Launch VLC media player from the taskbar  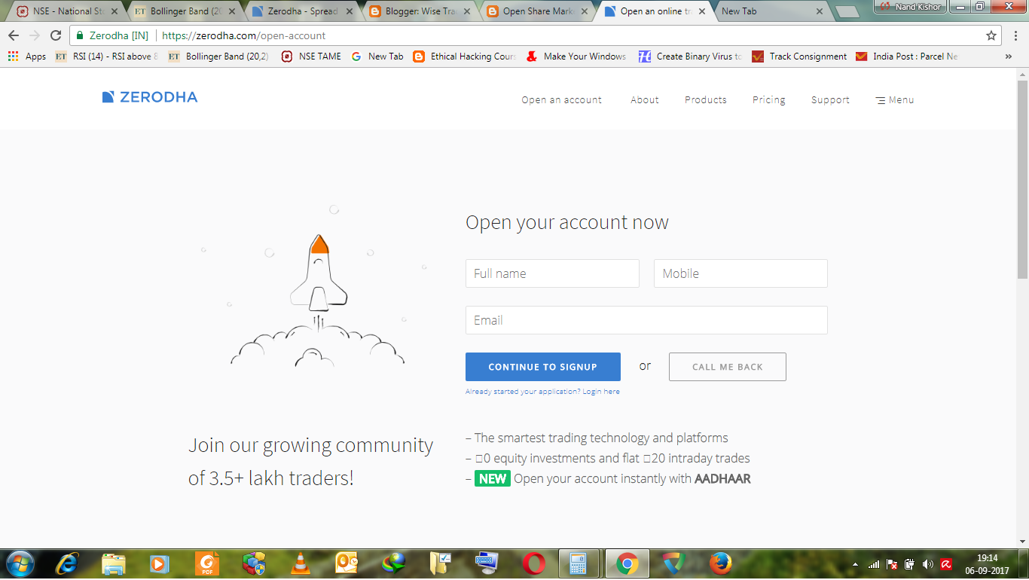pyautogui.click(x=301, y=563)
